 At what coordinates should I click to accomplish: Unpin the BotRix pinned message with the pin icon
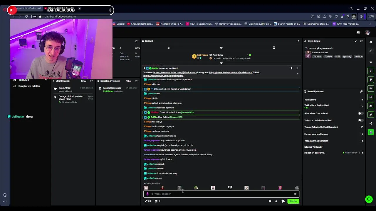click(x=291, y=68)
